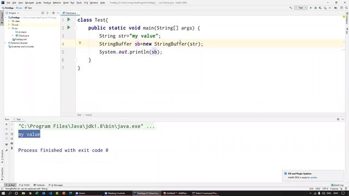Click Run with Coverage icon
This screenshot has height=196, width=349.
click(x=320, y=8)
